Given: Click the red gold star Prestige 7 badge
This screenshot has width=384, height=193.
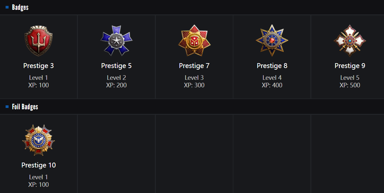Looking at the screenshot, I should [194, 41].
